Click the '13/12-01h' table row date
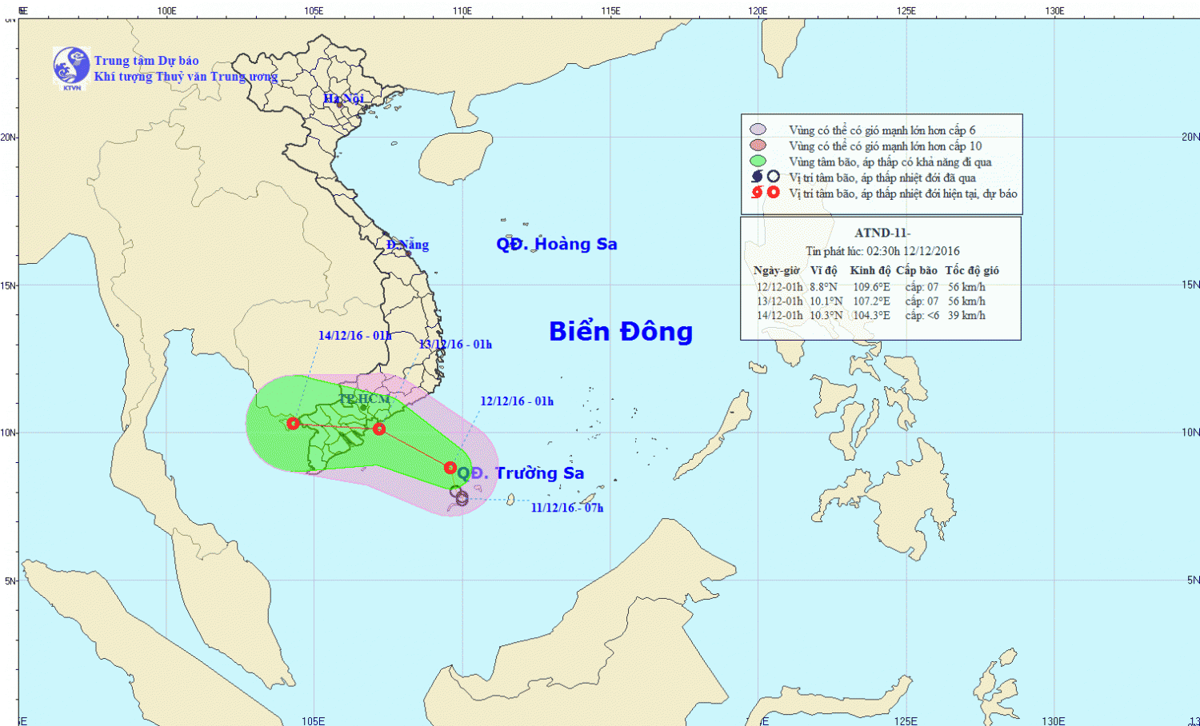This screenshot has height=726, width=1200. pyautogui.click(x=779, y=301)
